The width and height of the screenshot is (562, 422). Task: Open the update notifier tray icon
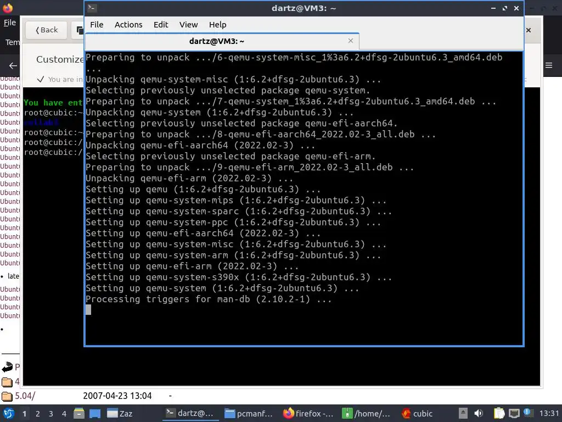[528, 413]
